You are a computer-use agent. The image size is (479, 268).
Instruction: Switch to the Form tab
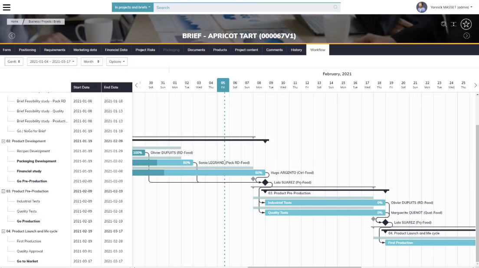(7, 50)
